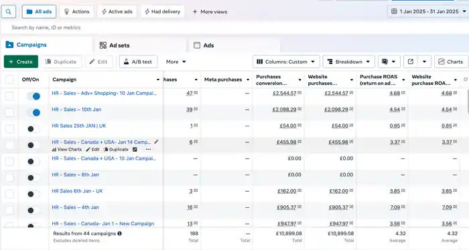
Task: Open the Purchases conversion column menu arrow
Action: 299,80
